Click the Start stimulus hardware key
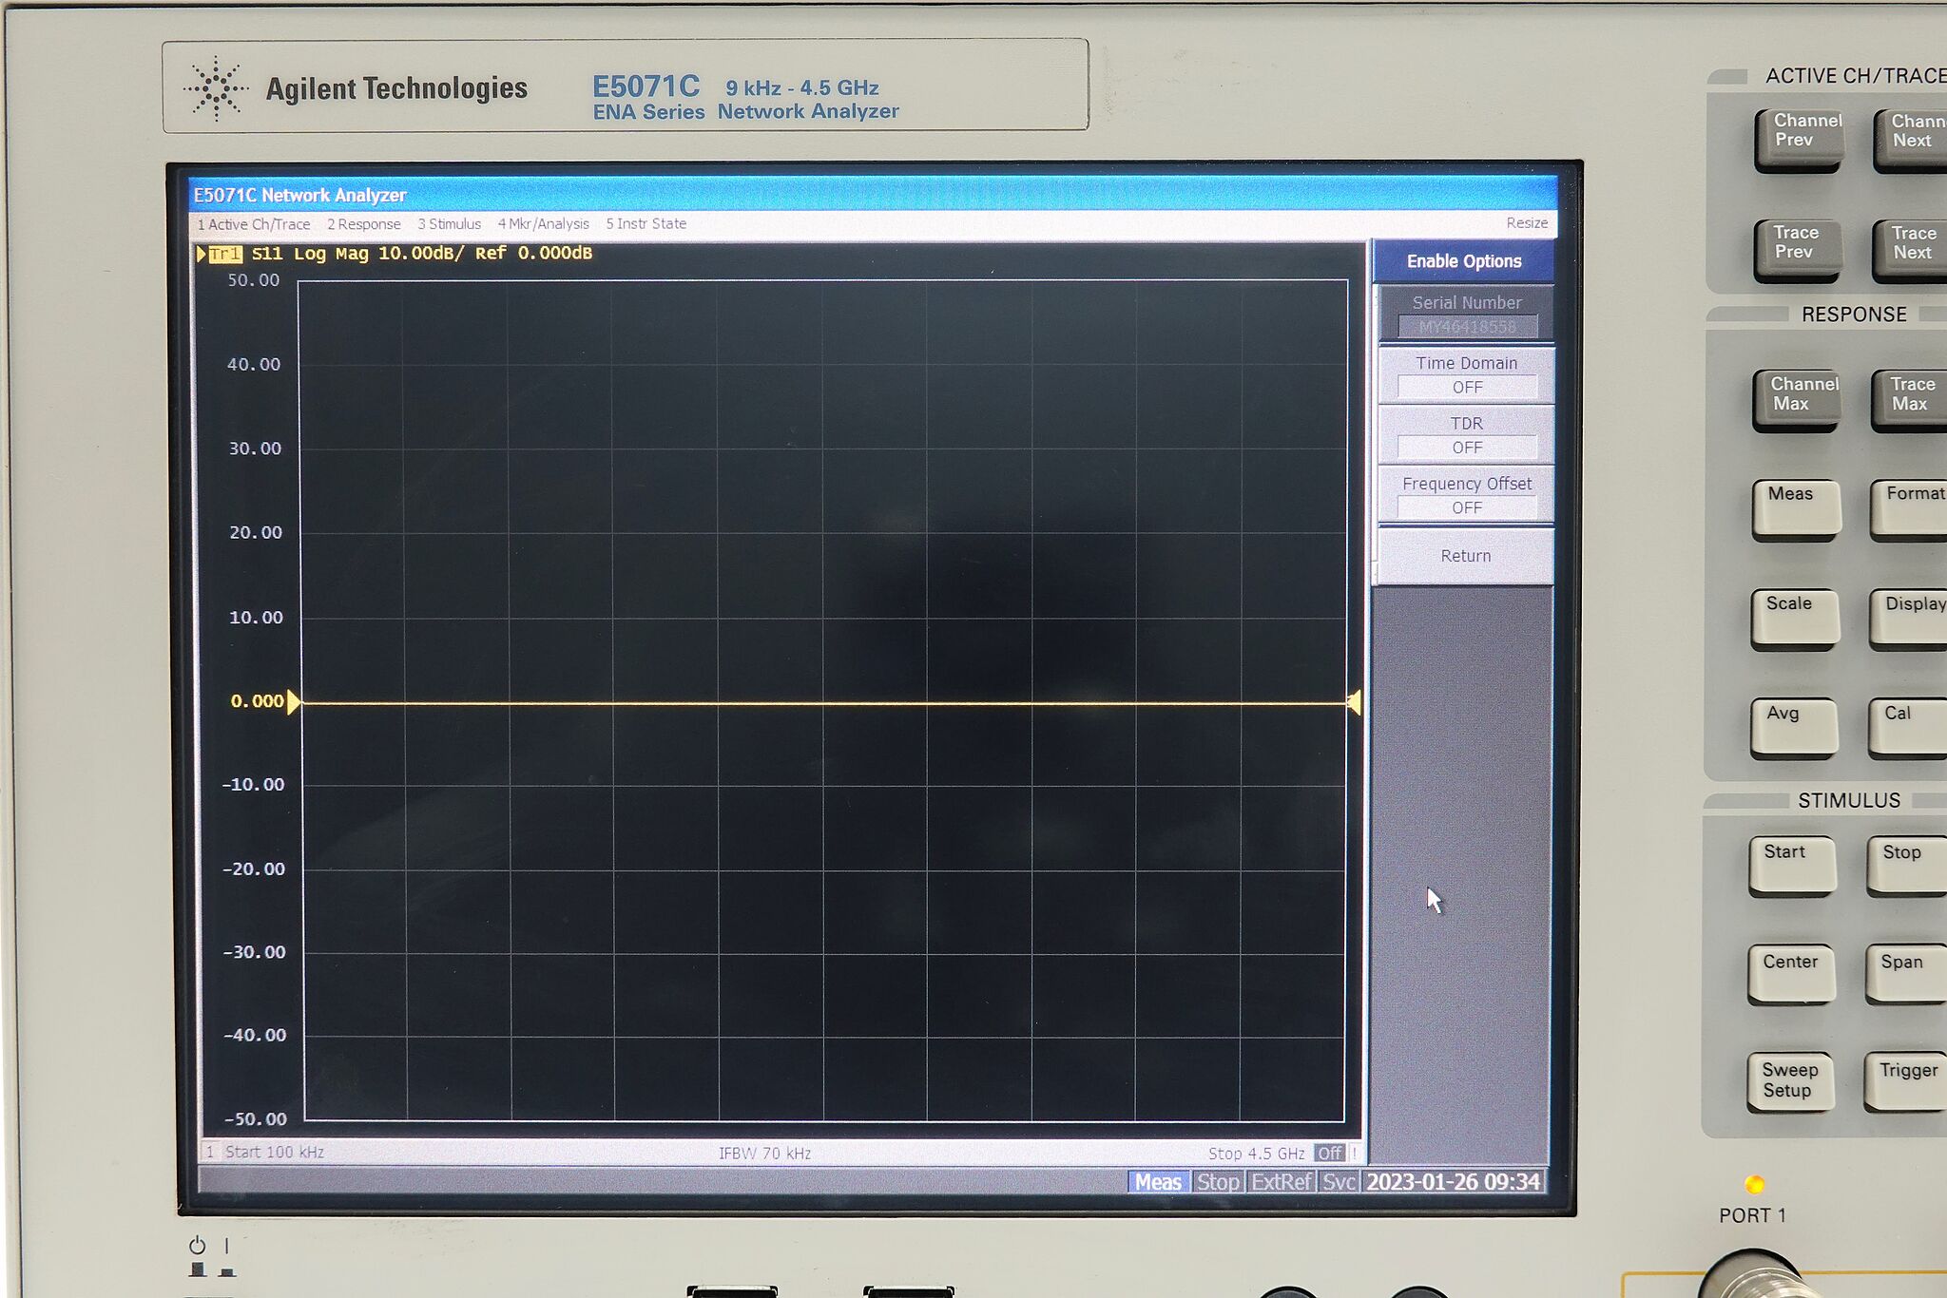Screen dimensions: 1947x1298 (1793, 866)
